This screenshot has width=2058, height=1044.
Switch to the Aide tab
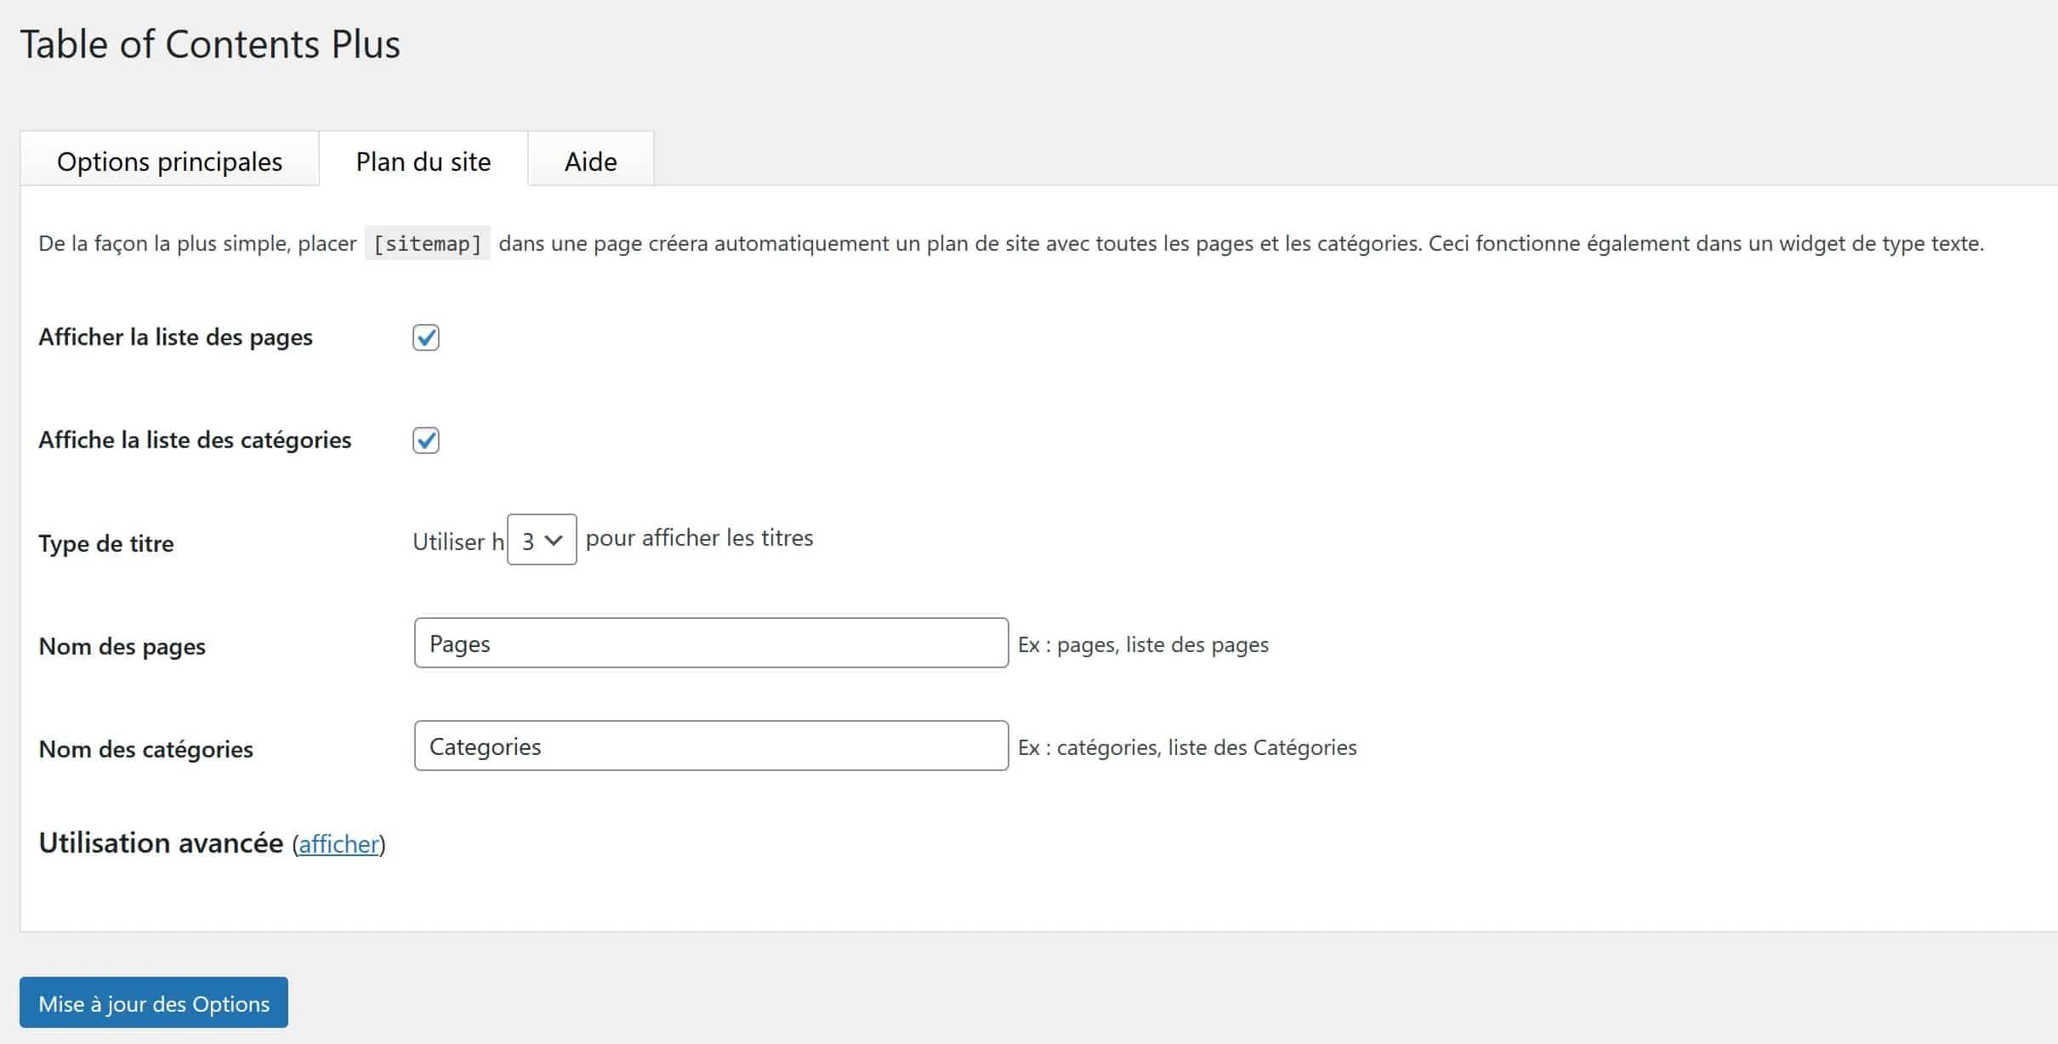pos(591,159)
